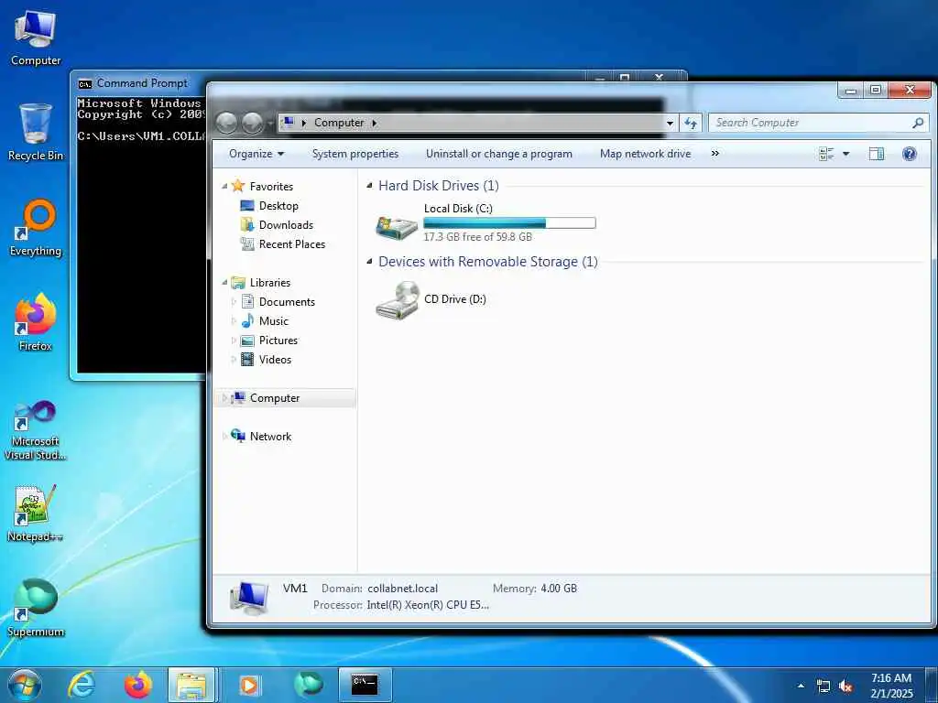Select Favorites in navigation pane
The height and width of the screenshot is (703, 938).
(x=271, y=187)
